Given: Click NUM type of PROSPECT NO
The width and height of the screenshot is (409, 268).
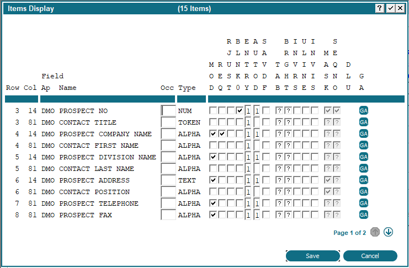Looking at the screenshot, I should point(185,111).
